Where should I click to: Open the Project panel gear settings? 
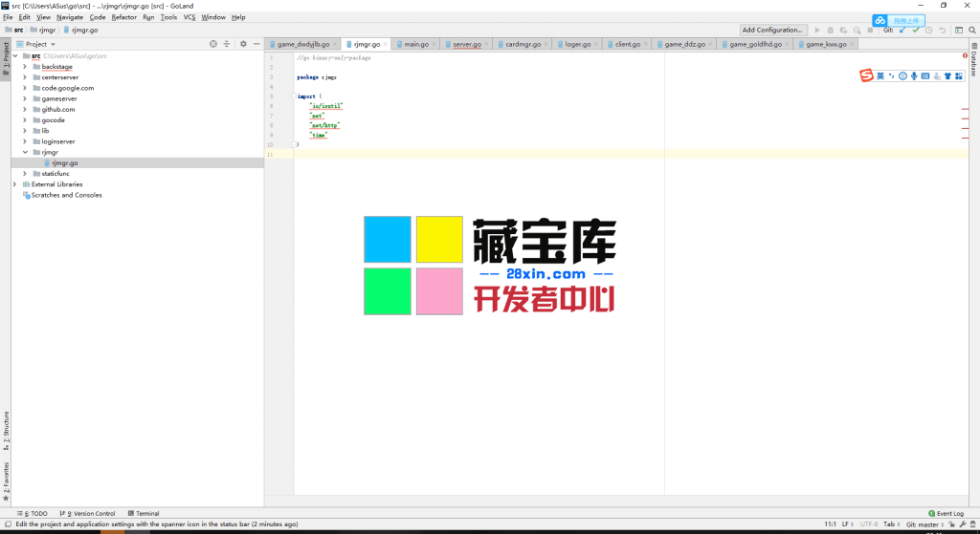tap(243, 44)
